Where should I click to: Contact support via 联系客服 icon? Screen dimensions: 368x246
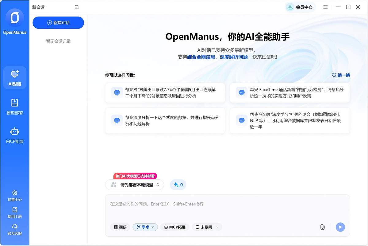click(15, 229)
